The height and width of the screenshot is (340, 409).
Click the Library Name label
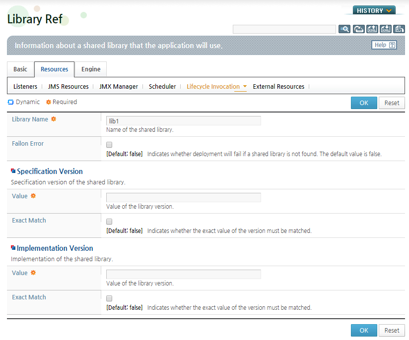pyautogui.click(x=30, y=119)
